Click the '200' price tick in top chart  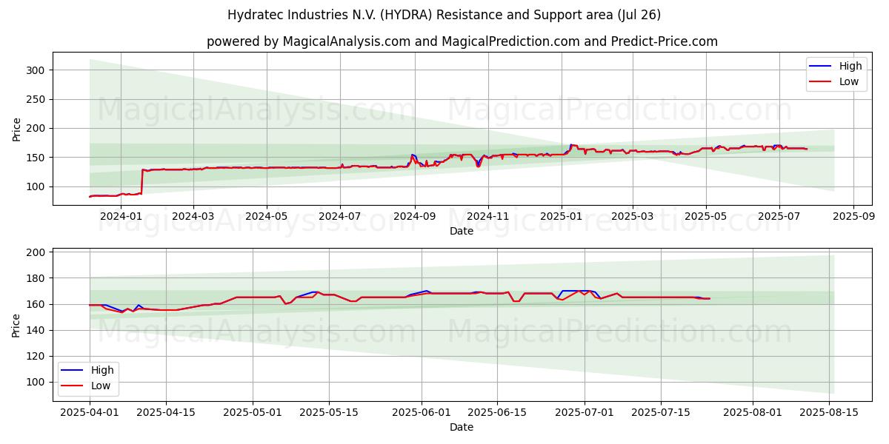tap(37, 129)
